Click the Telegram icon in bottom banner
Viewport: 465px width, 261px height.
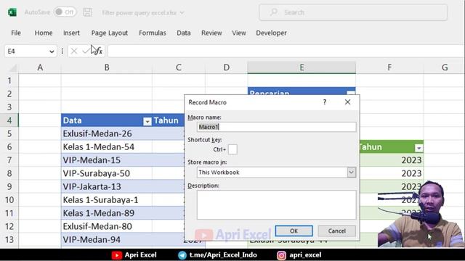[182, 255]
